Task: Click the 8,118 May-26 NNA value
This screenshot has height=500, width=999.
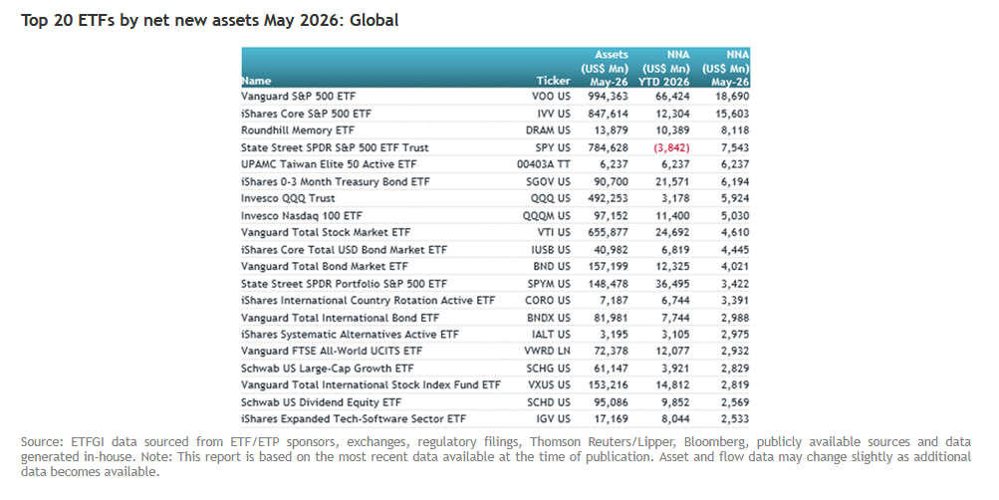Action: [x=735, y=129]
